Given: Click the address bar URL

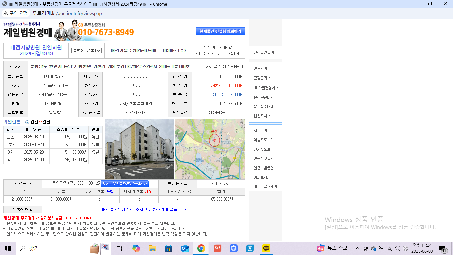Looking at the screenshot, I should (x=67, y=13).
